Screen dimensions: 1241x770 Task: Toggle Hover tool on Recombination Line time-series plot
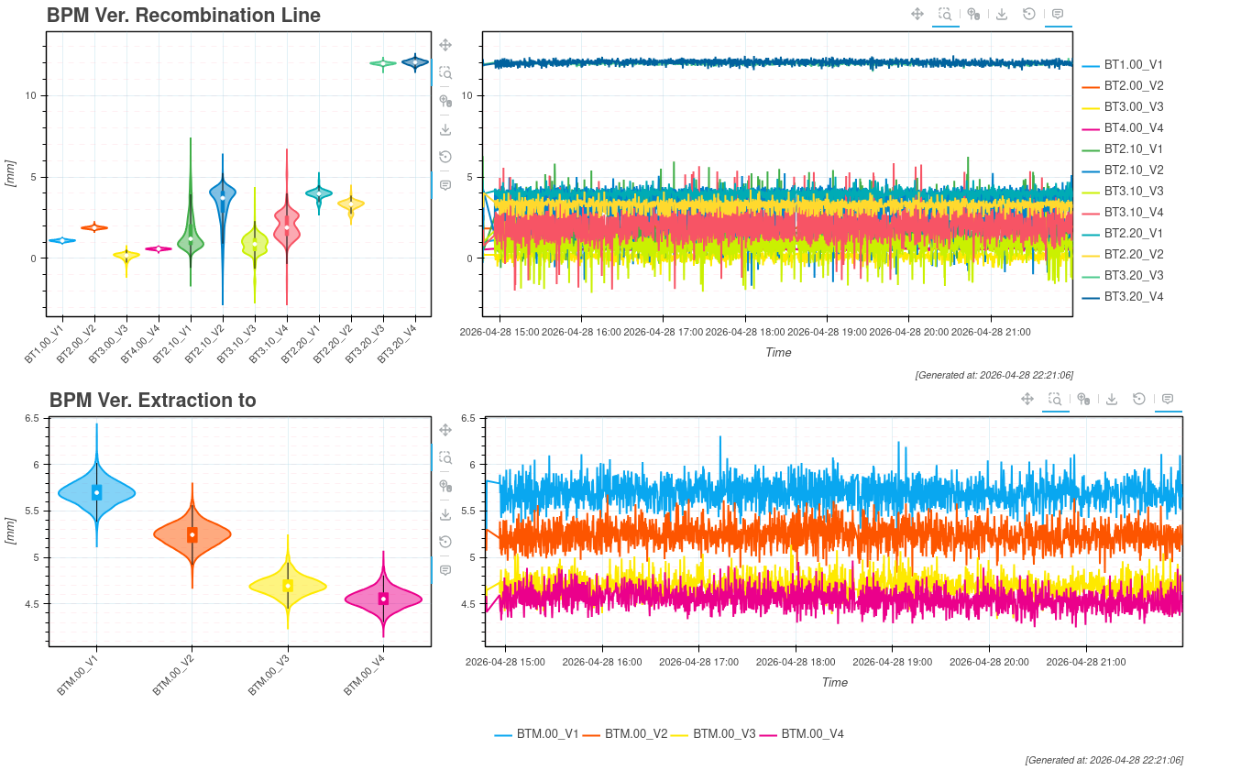(1058, 14)
